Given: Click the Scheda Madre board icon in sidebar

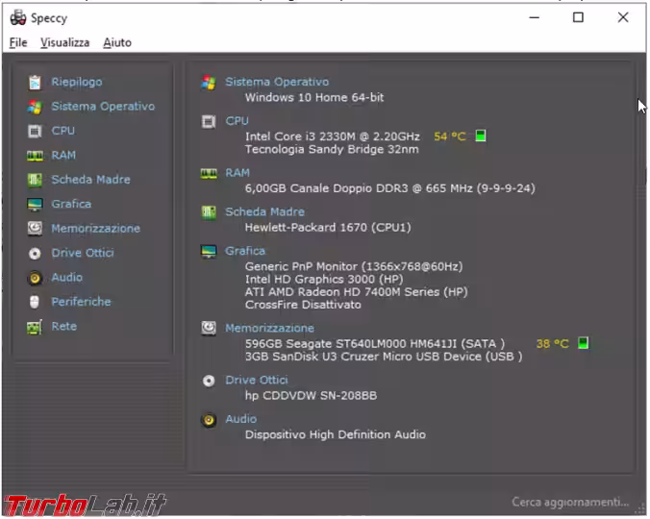Looking at the screenshot, I should click(35, 180).
